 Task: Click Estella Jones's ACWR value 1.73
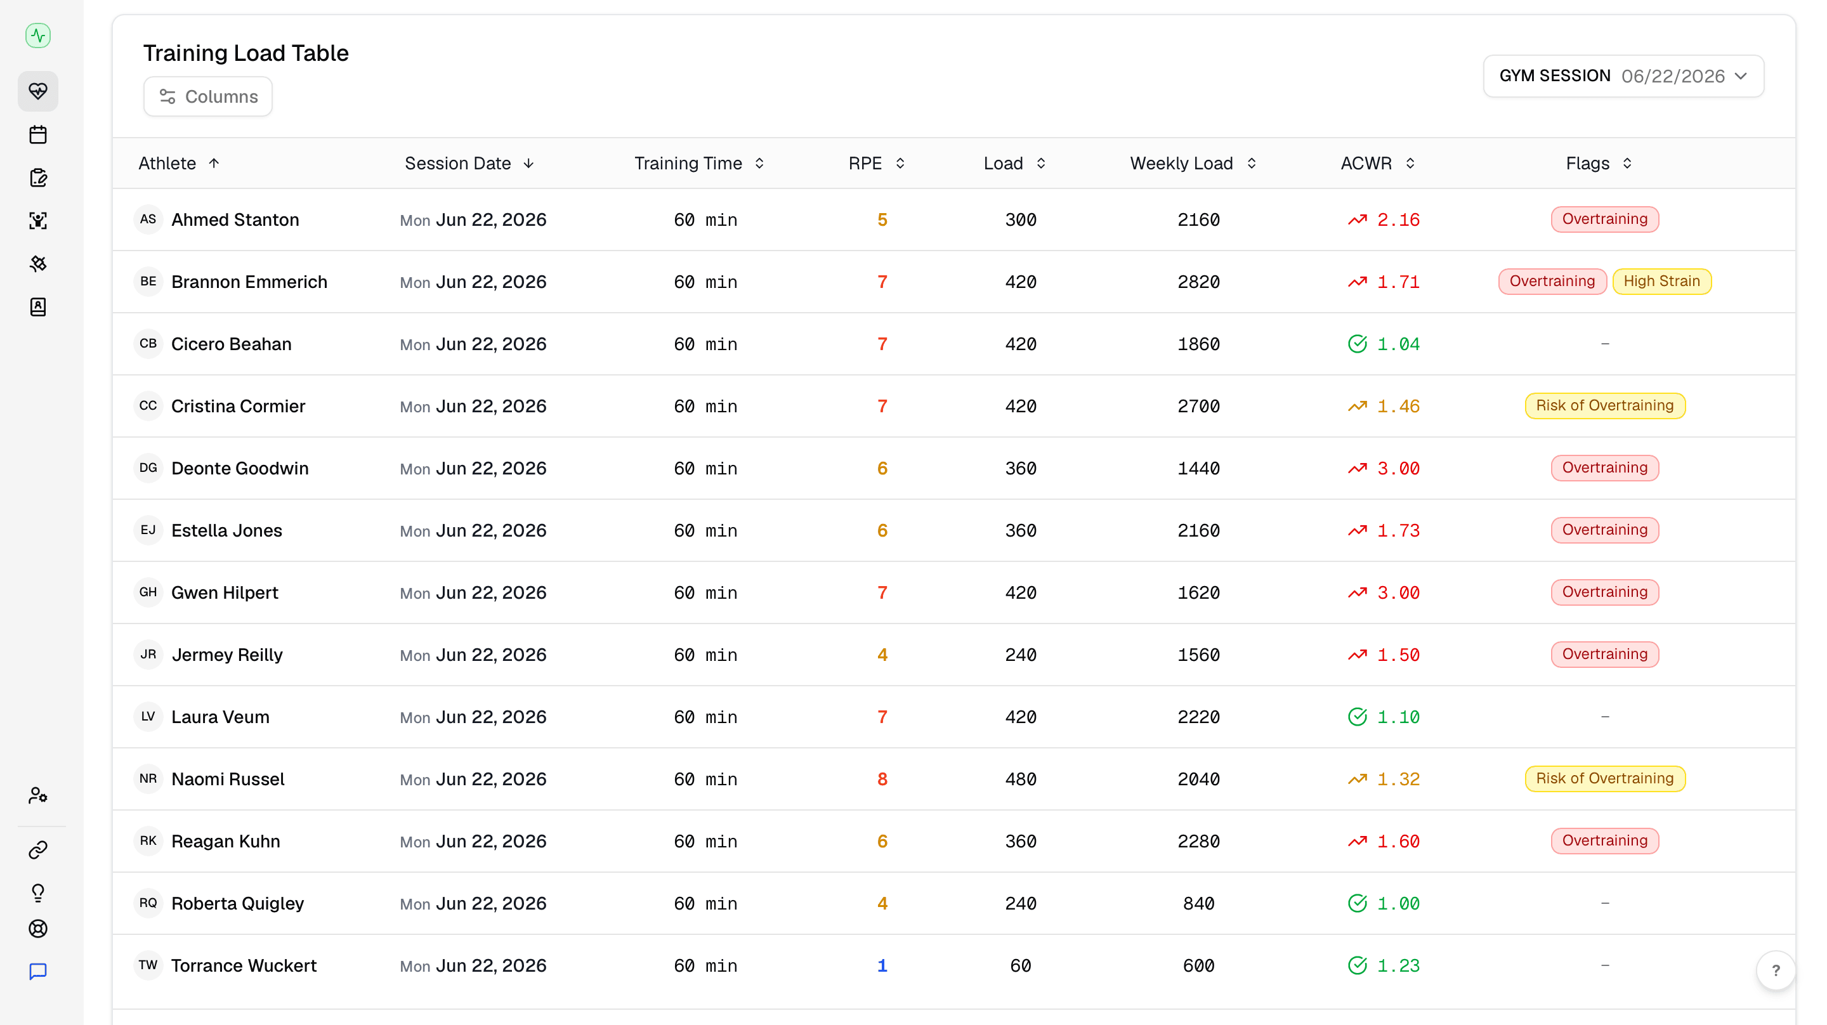[x=1398, y=531]
